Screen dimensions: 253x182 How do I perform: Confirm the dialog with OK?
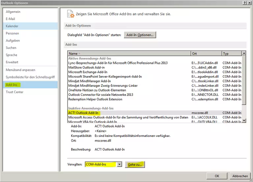[217, 176]
